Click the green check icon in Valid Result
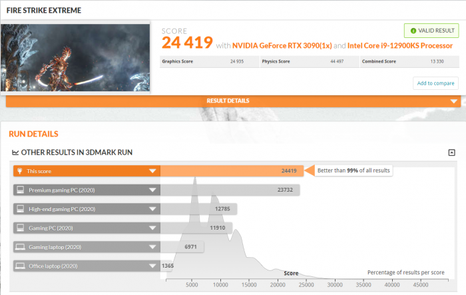Screen dimensions: 466x295 [413, 31]
